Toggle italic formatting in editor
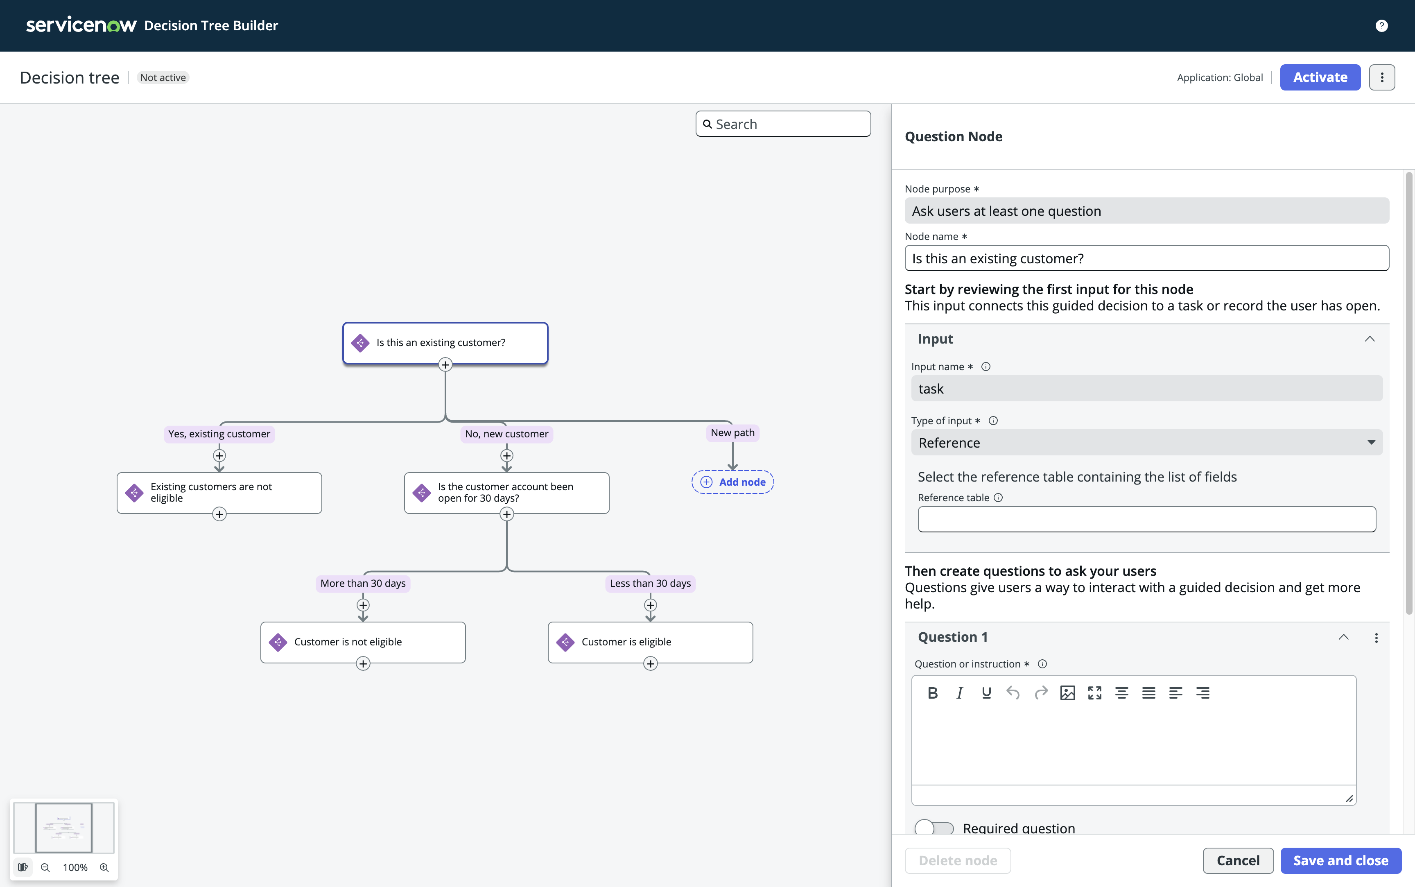The image size is (1415, 887). (x=959, y=693)
